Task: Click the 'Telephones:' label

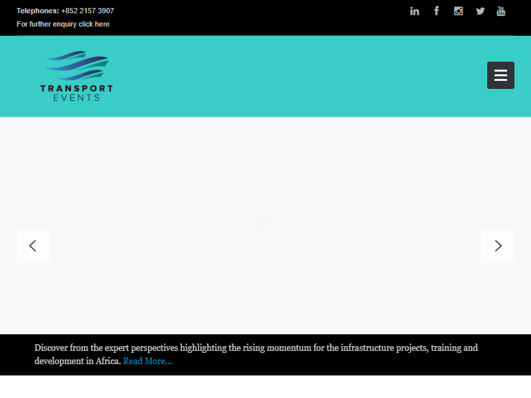Action: [37, 11]
